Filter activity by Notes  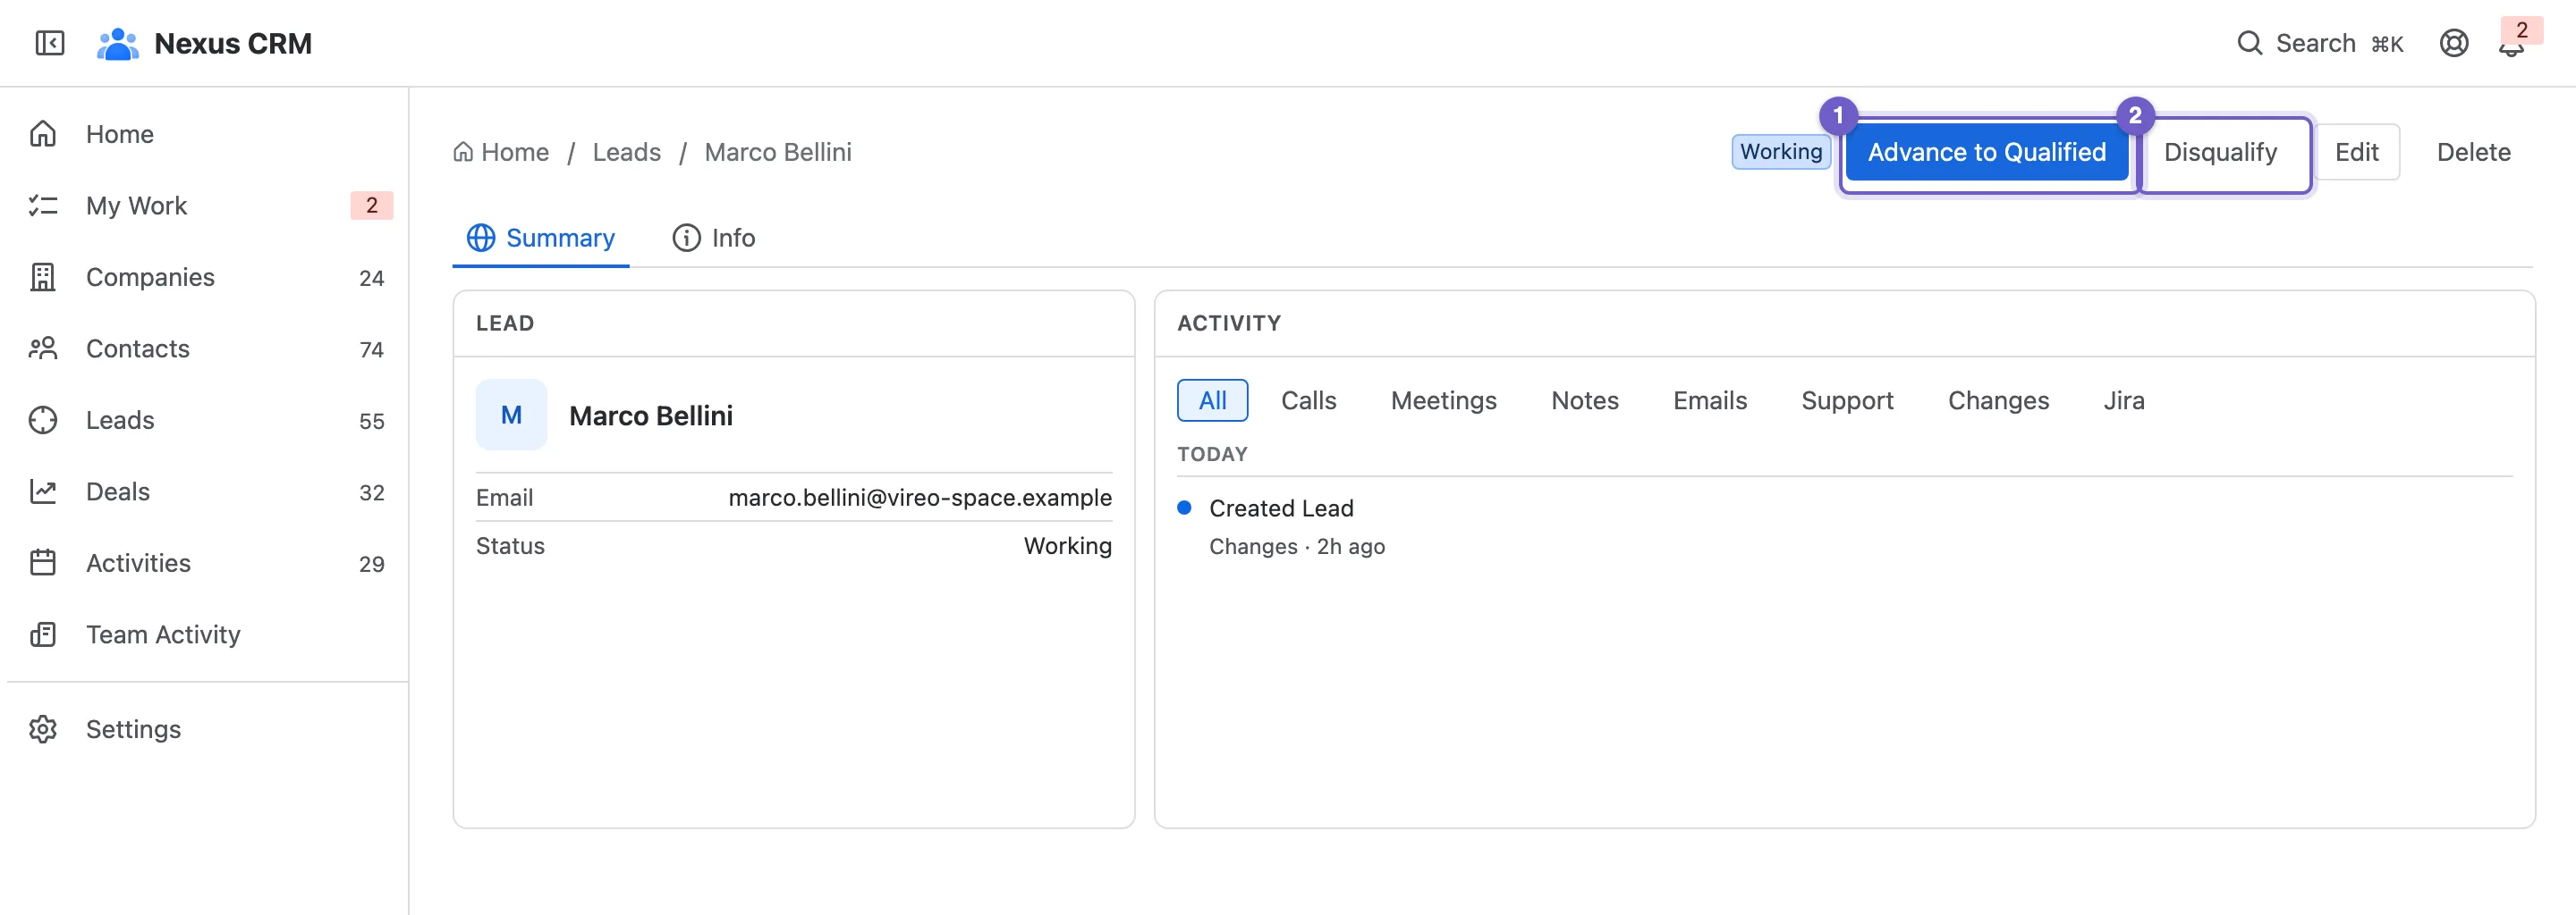(1584, 400)
